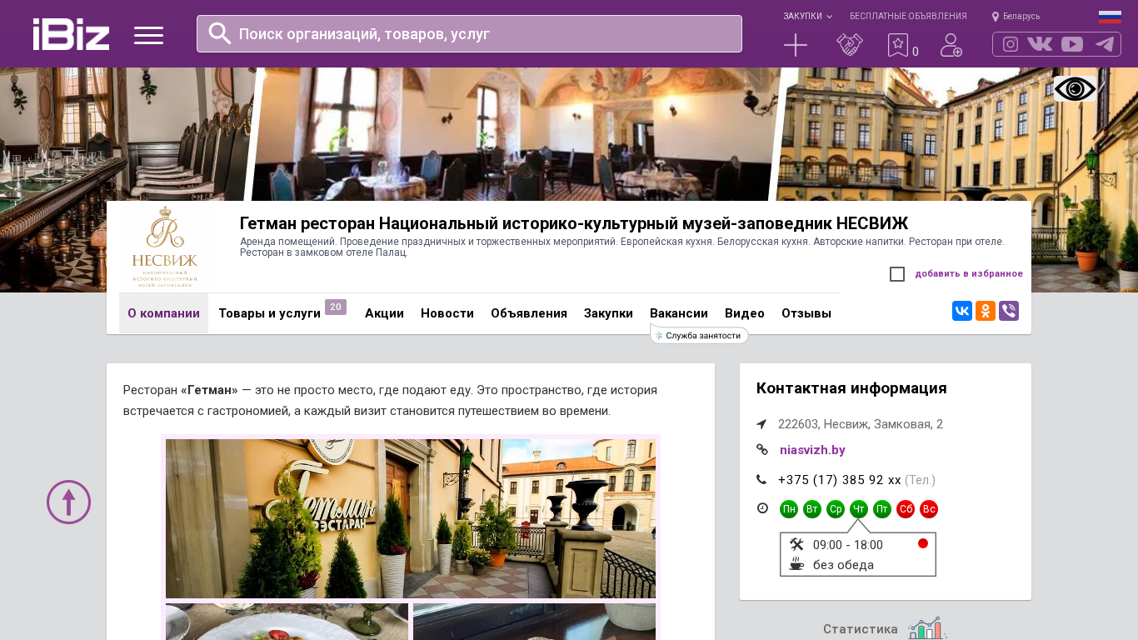Open the Отзывы tab

pyautogui.click(x=806, y=313)
